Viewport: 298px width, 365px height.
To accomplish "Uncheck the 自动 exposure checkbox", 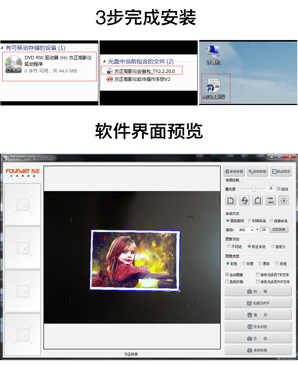I will pos(279,189).
